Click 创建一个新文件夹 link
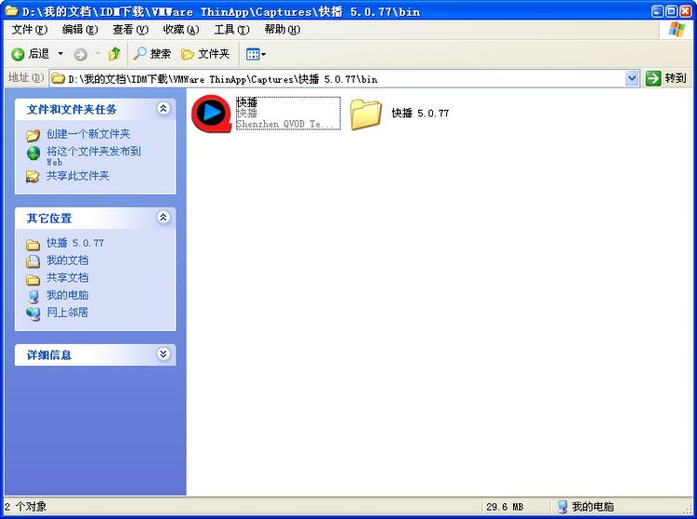Viewport: 697px width, 519px height. pyautogui.click(x=88, y=134)
